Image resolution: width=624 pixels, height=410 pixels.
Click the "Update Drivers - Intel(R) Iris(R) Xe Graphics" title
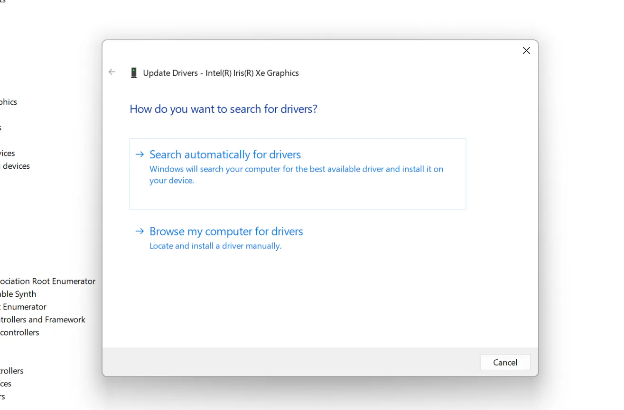pos(221,73)
